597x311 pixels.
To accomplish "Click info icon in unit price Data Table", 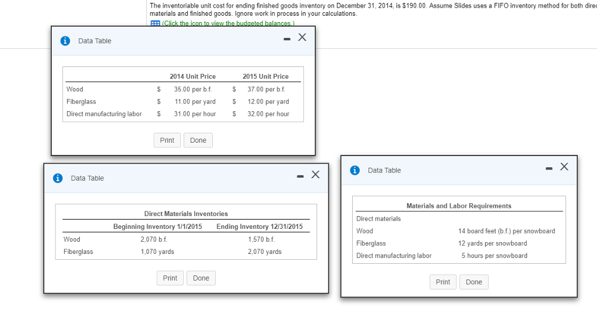I will (x=65, y=41).
